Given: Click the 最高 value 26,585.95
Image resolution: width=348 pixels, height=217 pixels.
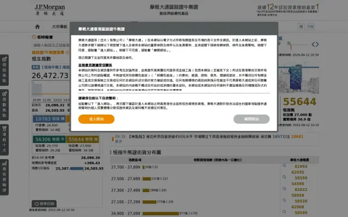Looking at the screenshot, I should (55, 111).
